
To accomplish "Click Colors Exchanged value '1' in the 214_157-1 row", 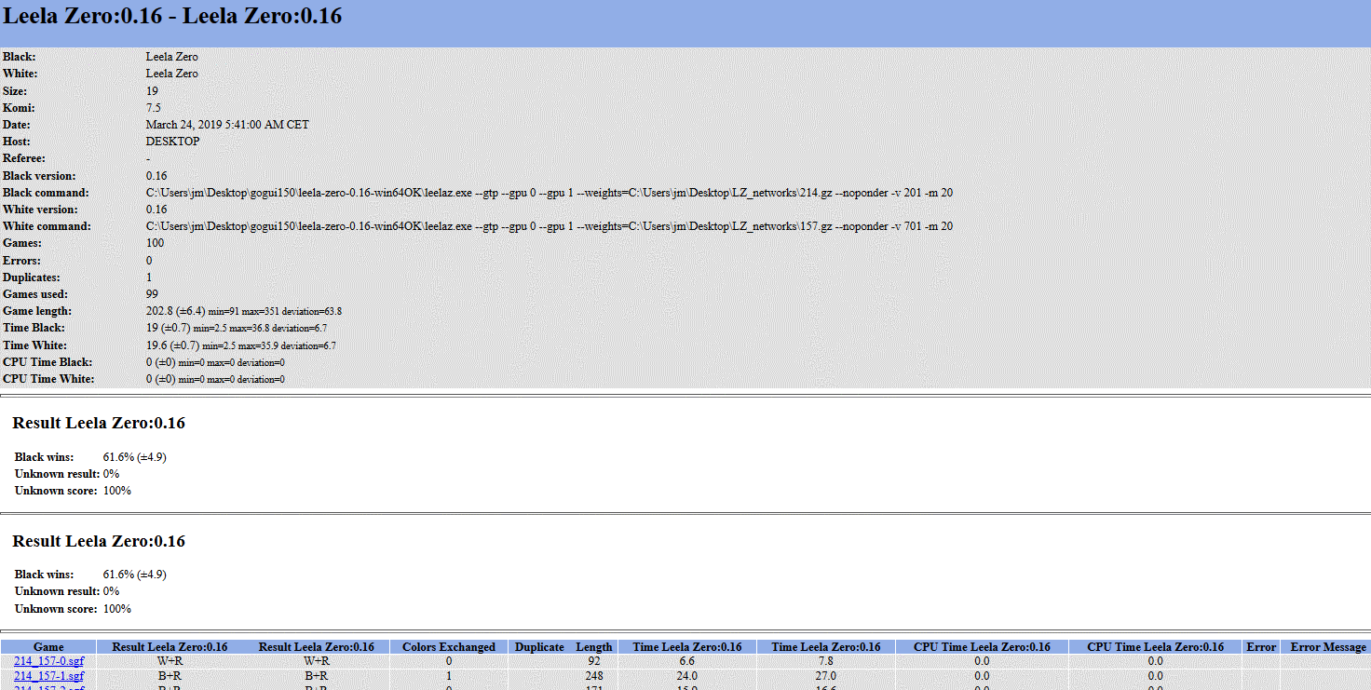I will pos(449,676).
